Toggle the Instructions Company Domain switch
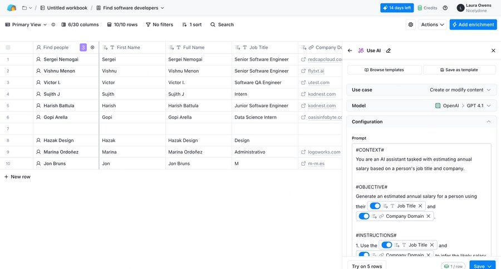Viewport: 501px width, 269px height. pyautogui.click(x=364, y=255)
